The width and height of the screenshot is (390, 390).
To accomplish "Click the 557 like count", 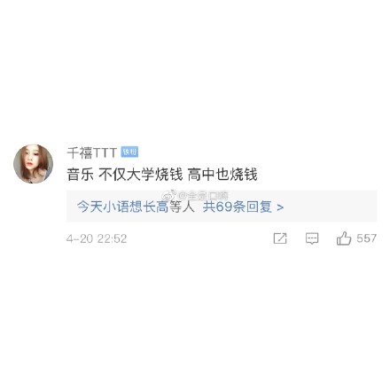I will 366,238.
